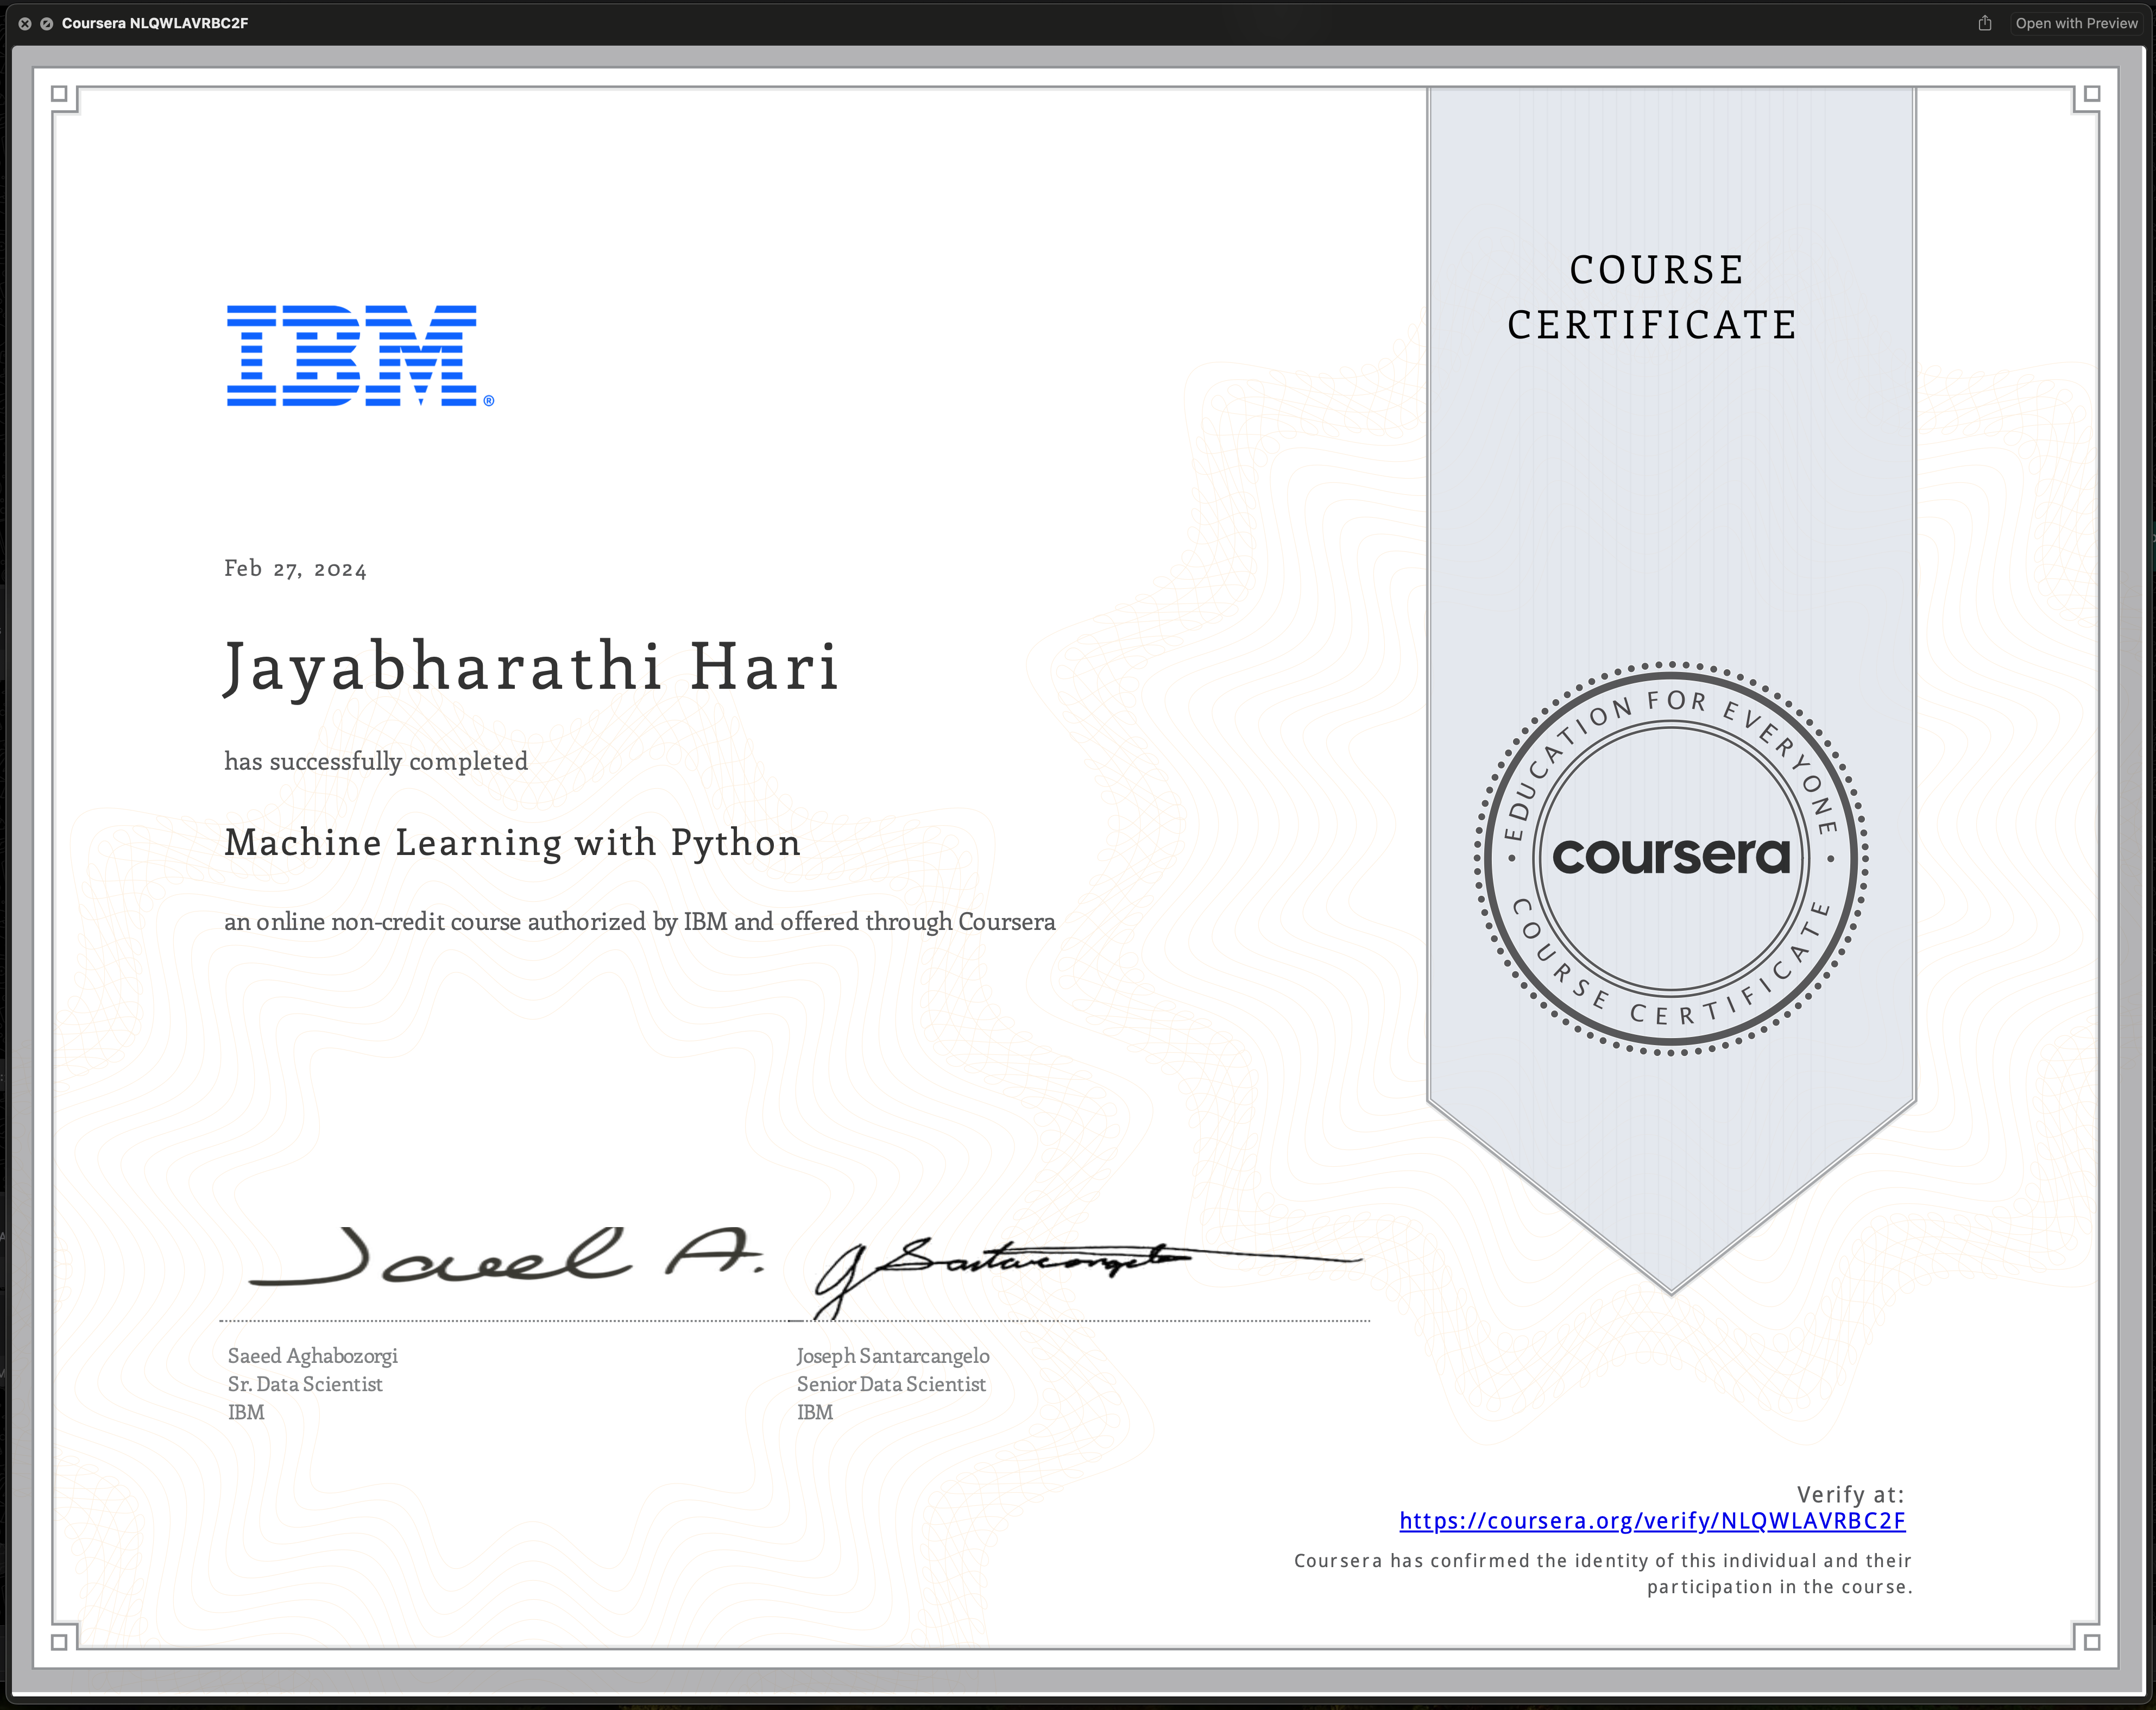Click the window title Coursera NLQWLAVRBC2F
Screen dimensions: 2156x1710
tap(155, 23)
